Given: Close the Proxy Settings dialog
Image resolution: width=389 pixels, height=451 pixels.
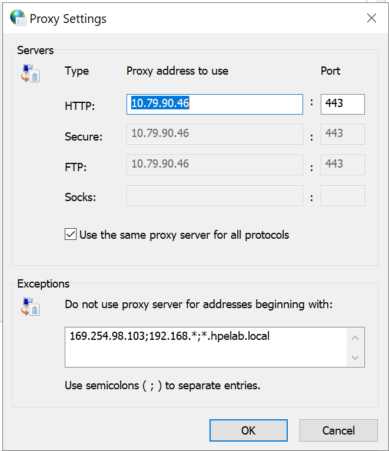Looking at the screenshot, I should point(371,18).
